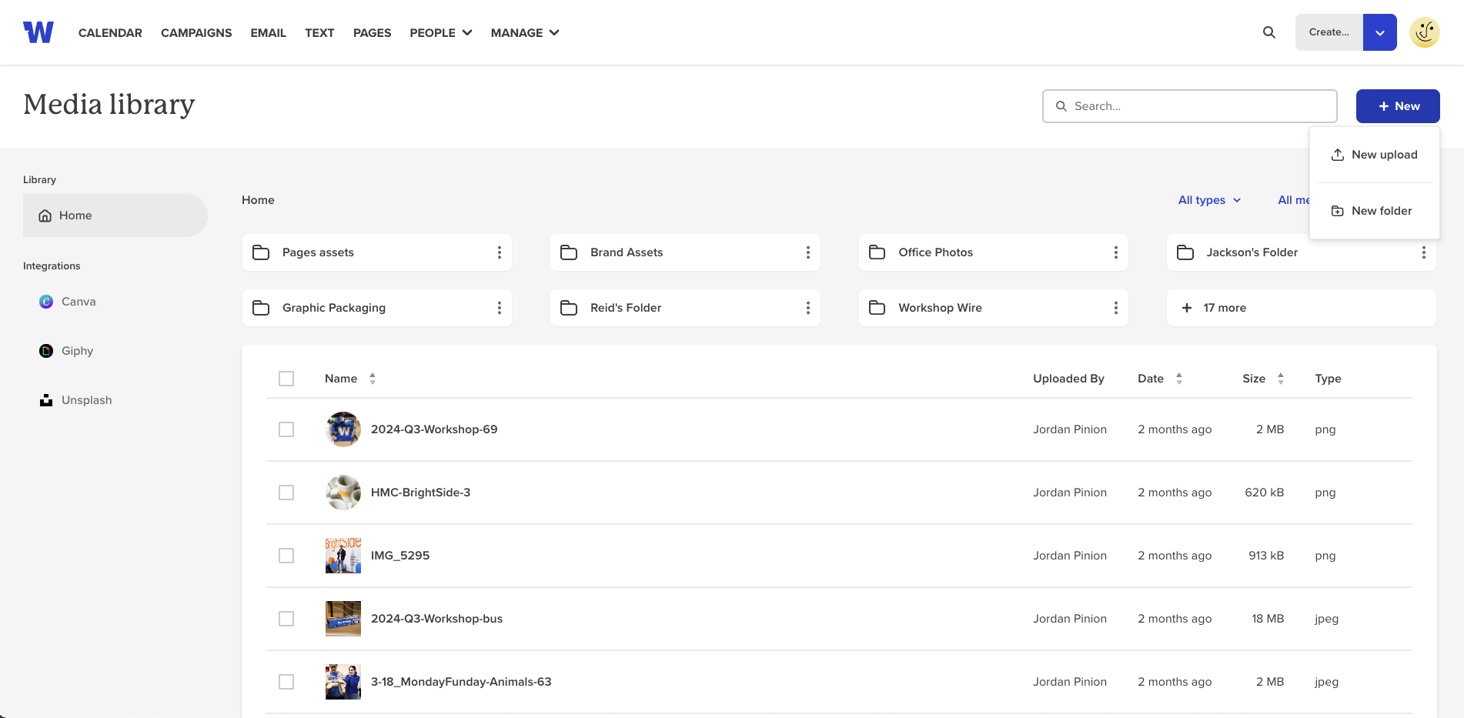Click the W logo home icon
The width and height of the screenshot is (1464, 718).
point(38,32)
